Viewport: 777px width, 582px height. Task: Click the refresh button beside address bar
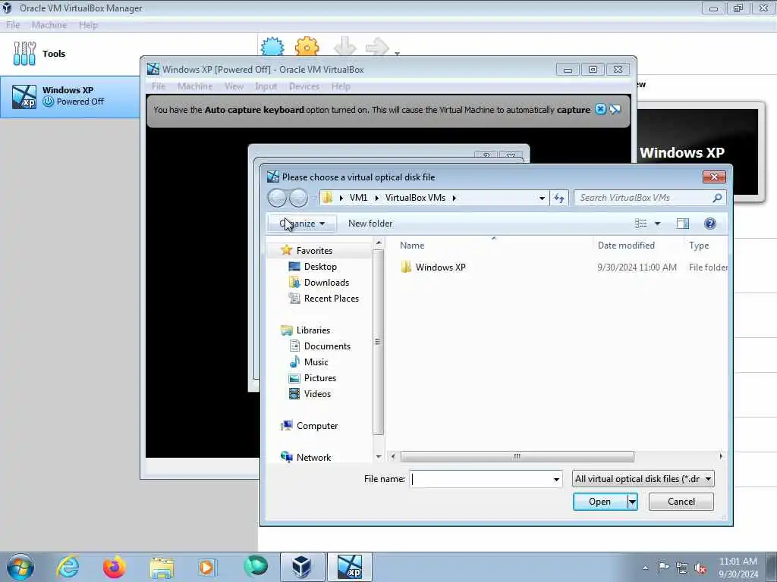tap(559, 198)
